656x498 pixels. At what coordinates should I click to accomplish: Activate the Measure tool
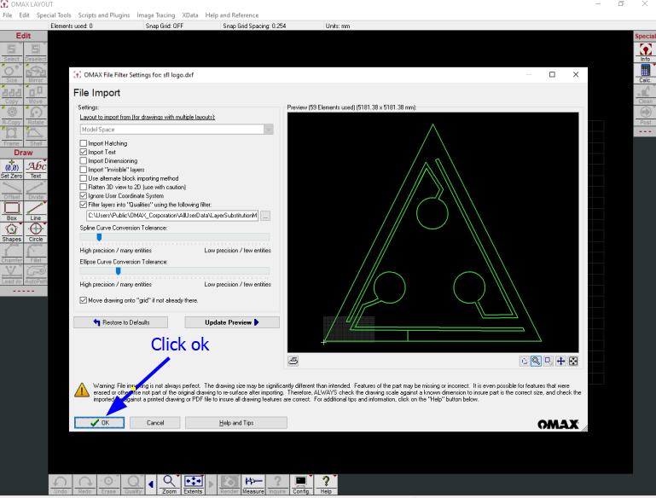[x=253, y=485]
